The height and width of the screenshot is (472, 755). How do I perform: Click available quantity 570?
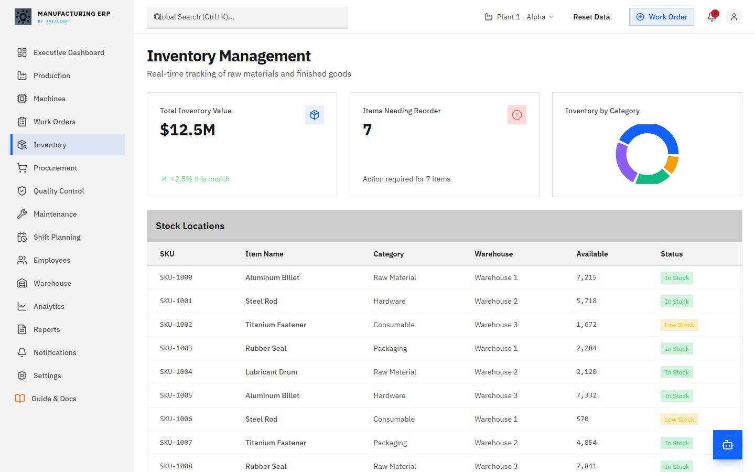click(x=583, y=419)
